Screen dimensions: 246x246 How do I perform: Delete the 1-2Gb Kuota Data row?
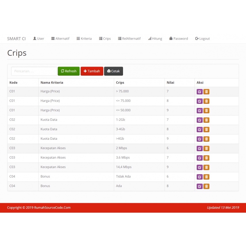pyautogui.click(x=206, y=120)
